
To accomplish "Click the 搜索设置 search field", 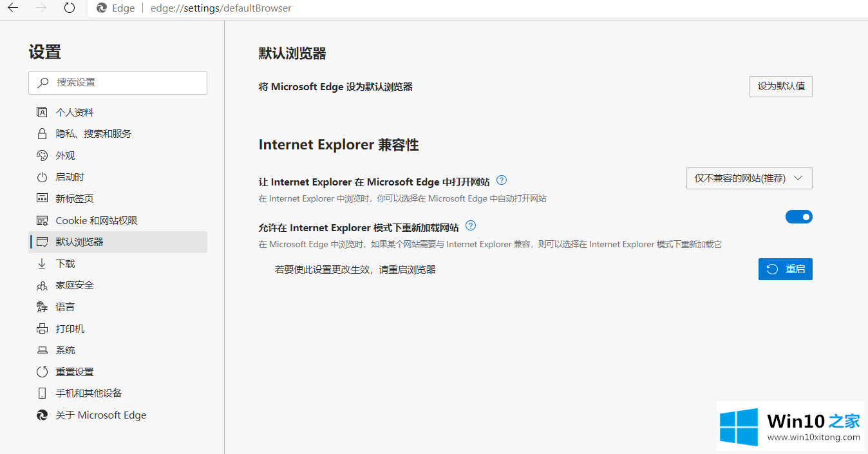I will (118, 82).
